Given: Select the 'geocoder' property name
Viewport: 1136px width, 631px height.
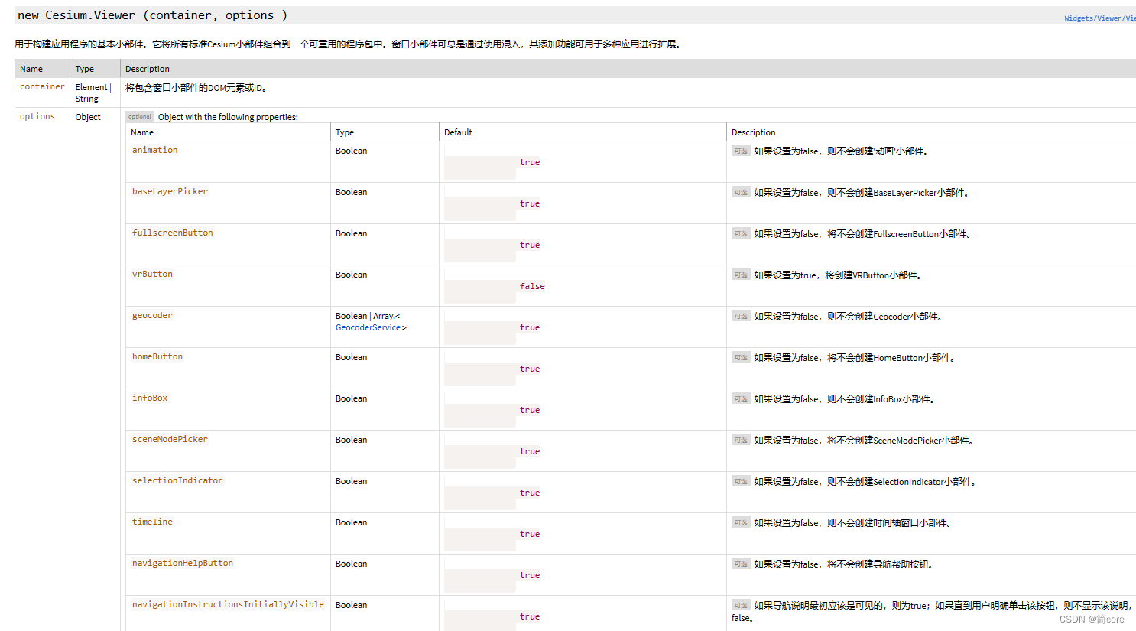Looking at the screenshot, I should pyautogui.click(x=152, y=315).
